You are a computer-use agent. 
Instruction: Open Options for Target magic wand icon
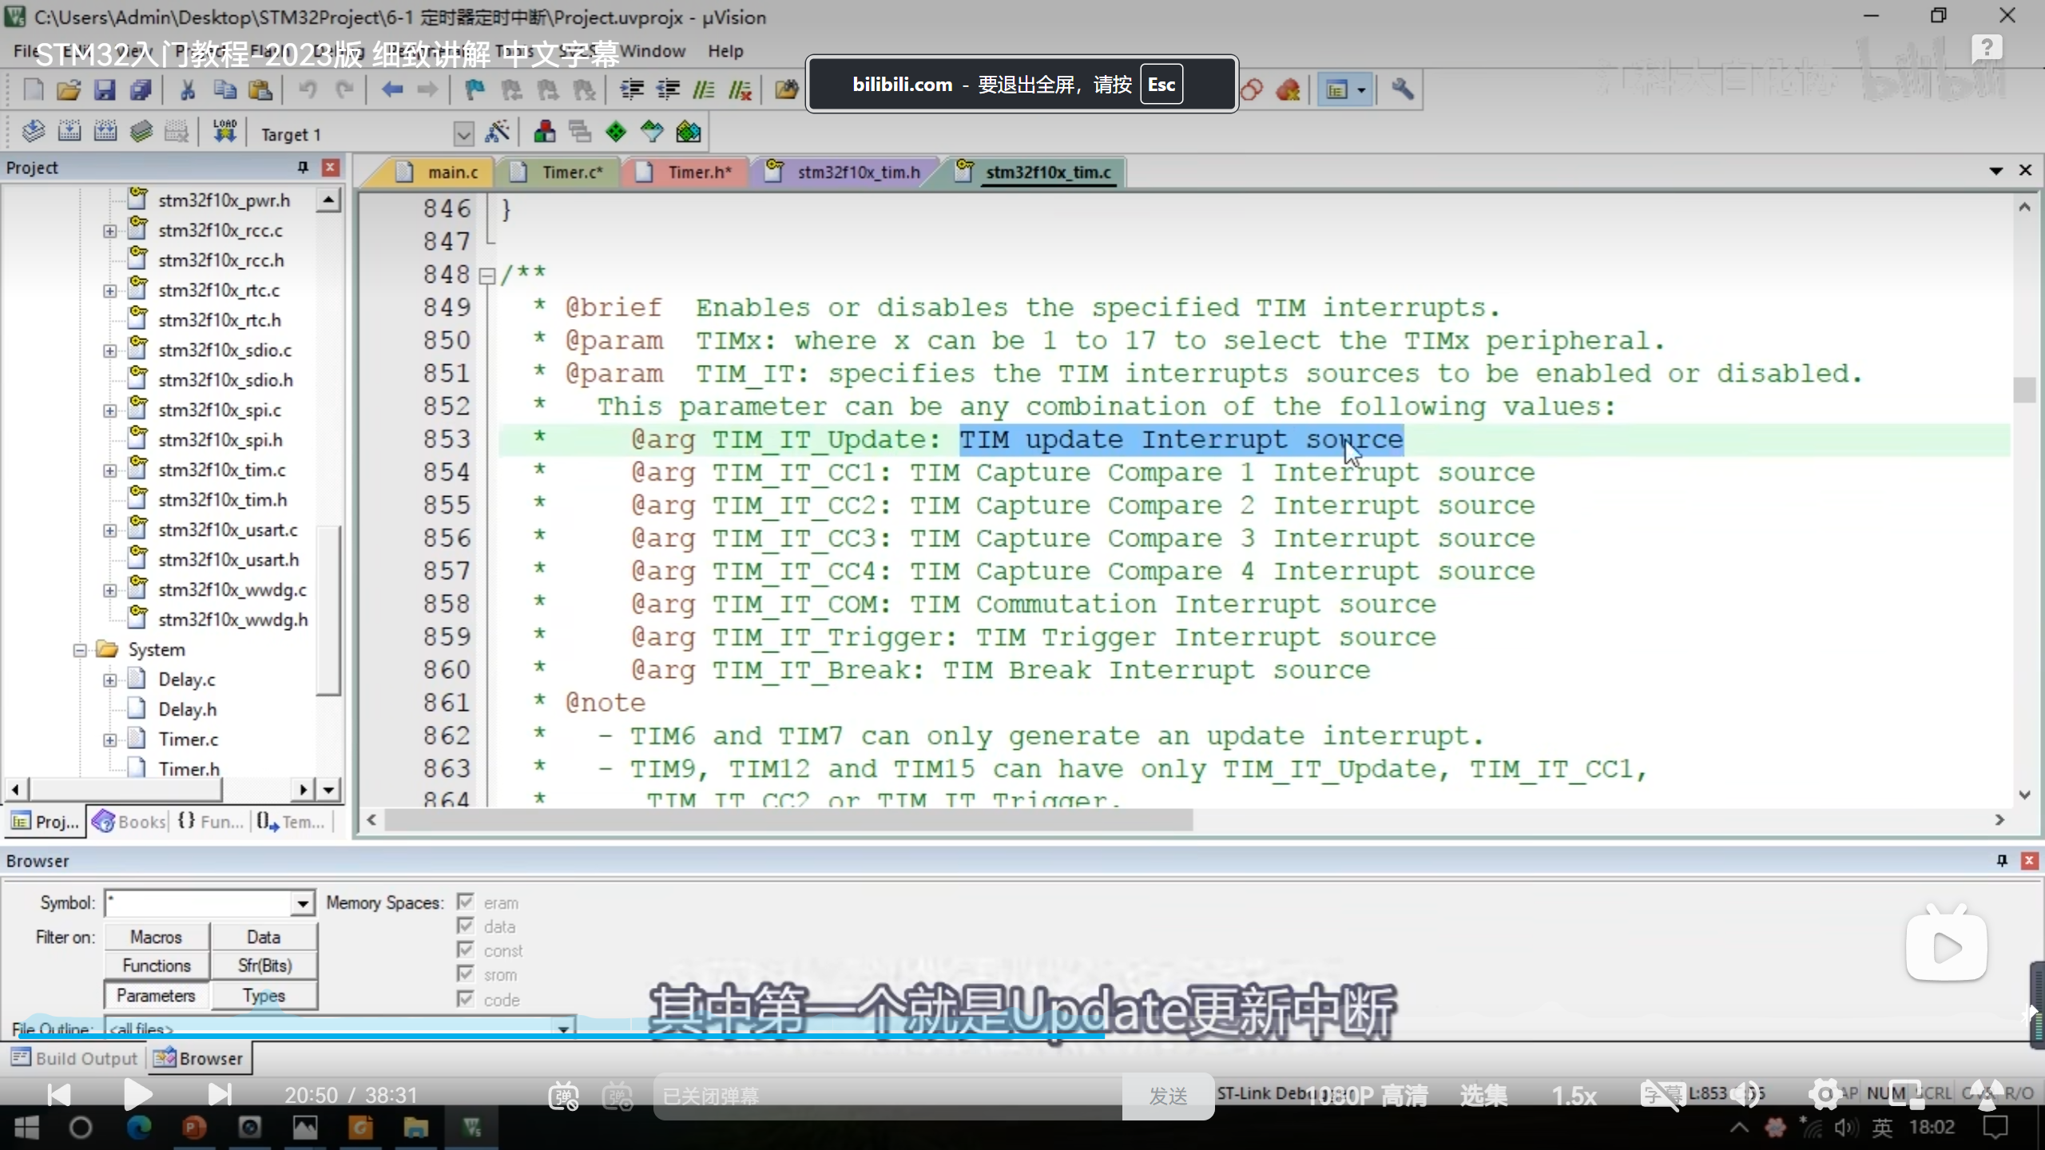(497, 132)
